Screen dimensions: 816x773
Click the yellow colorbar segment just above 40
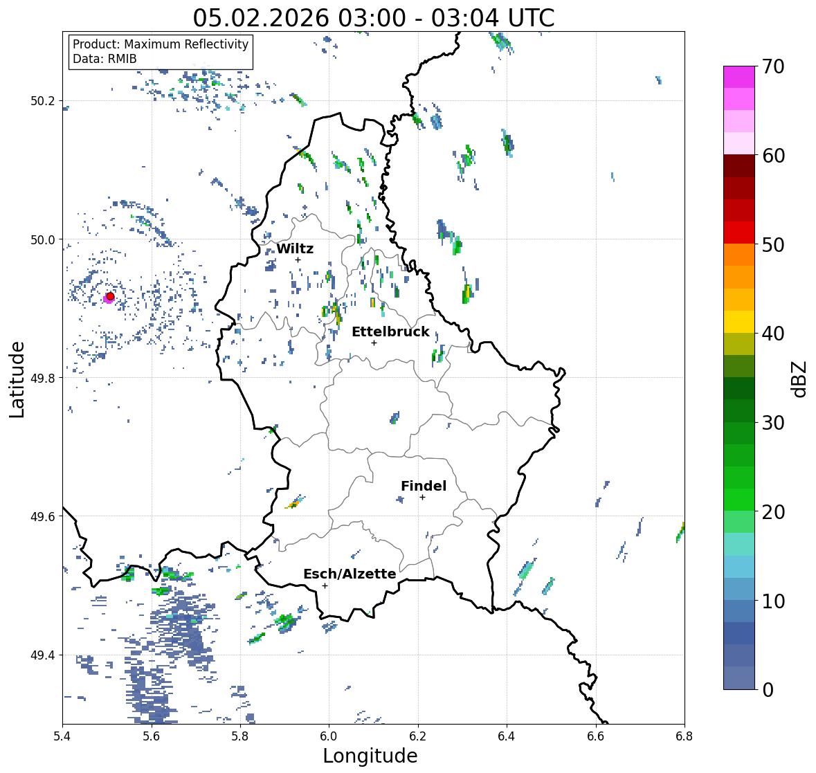(x=739, y=322)
